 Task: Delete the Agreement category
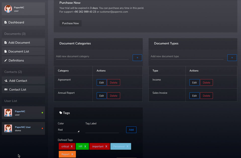click(113, 83)
